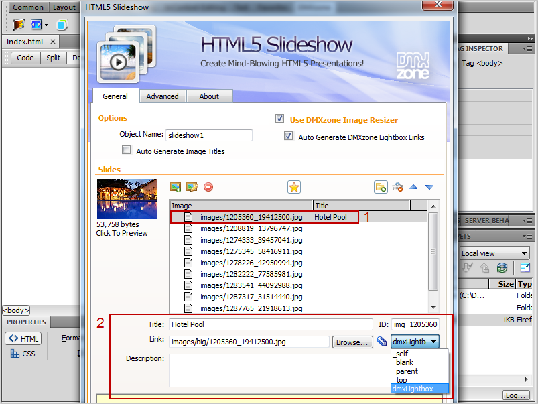Click the red remove slide icon
This screenshot has height=404, width=538.
208,187
